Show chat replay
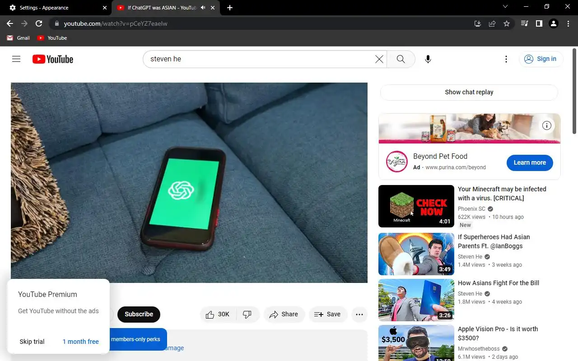The height and width of the screenshot is (361, 578). click(469, 92)
